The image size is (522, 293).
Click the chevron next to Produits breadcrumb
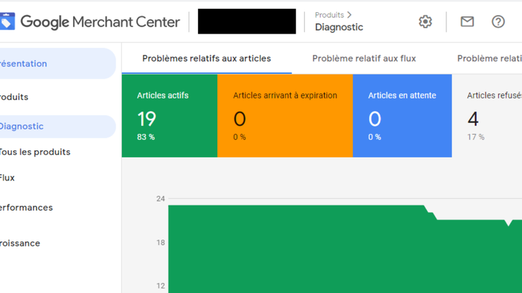coord(349,15)
